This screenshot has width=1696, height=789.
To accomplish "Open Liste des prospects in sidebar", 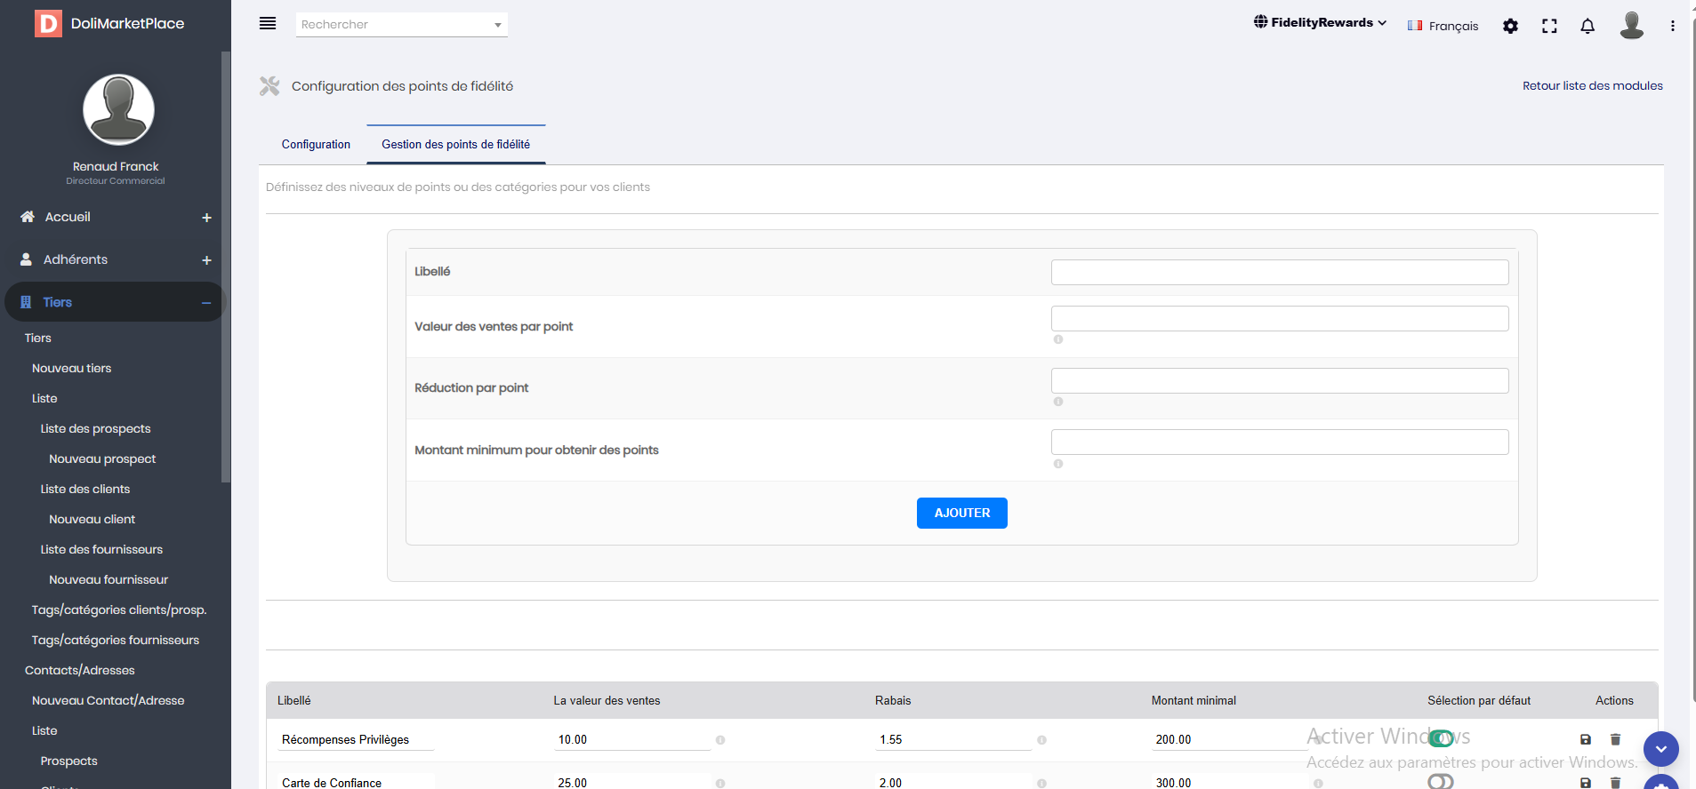I will [95, 429].
